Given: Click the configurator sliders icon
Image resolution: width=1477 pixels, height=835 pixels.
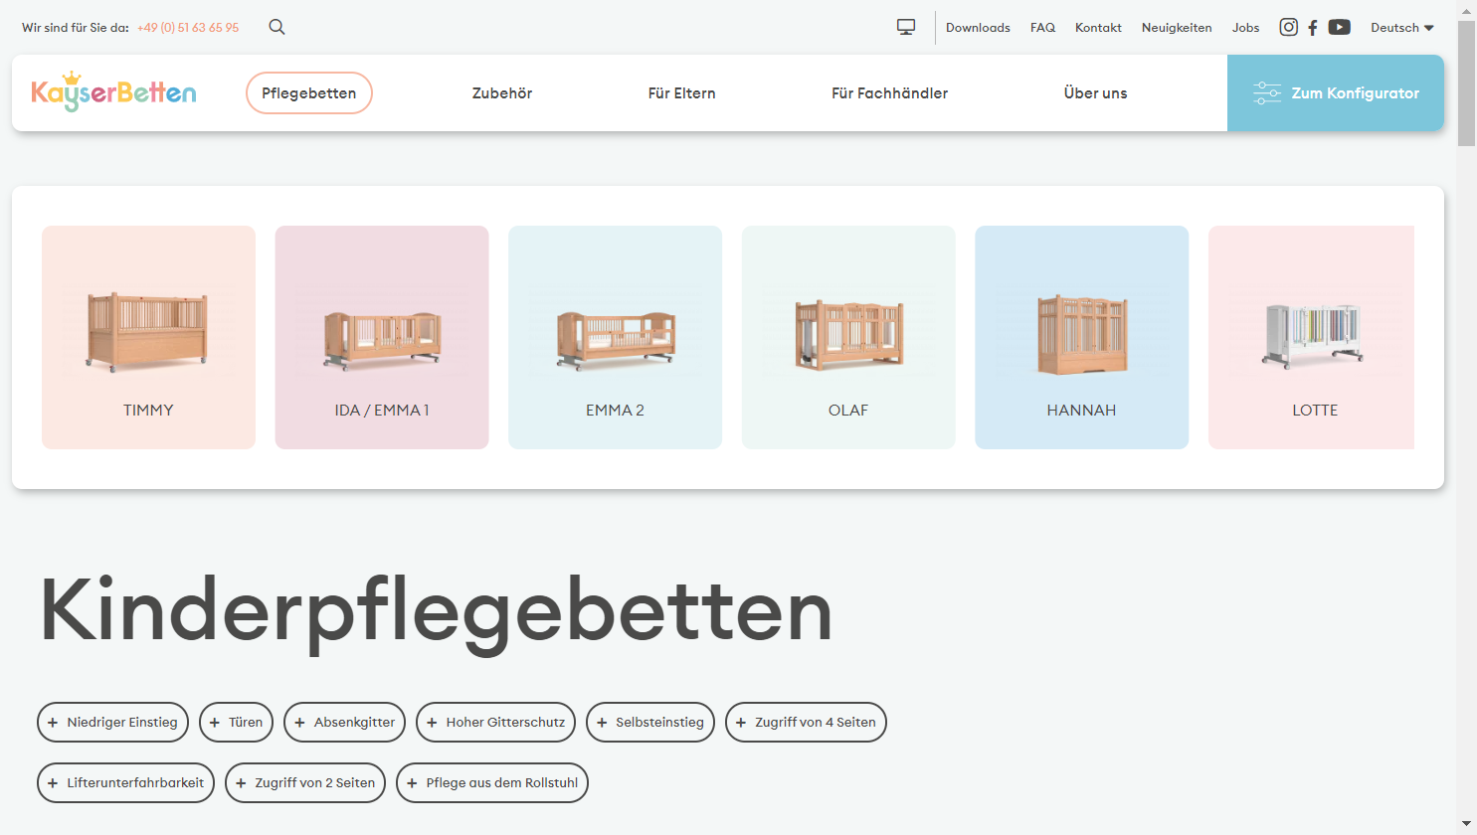Looking at the screenshot, I should pos(1267,92).
